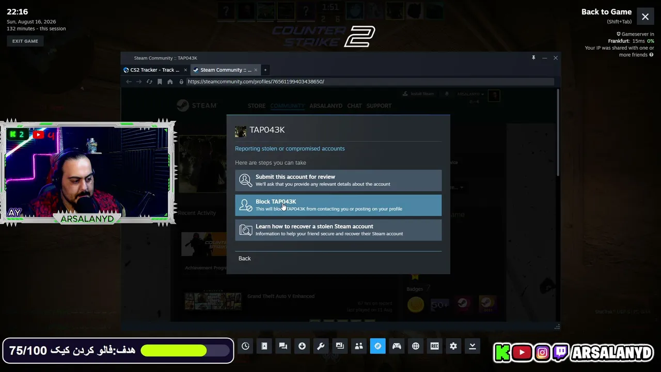This screenshot has width=661, height=372.
Task: Click the Back link in the report dialog
Action: point(244,258)
